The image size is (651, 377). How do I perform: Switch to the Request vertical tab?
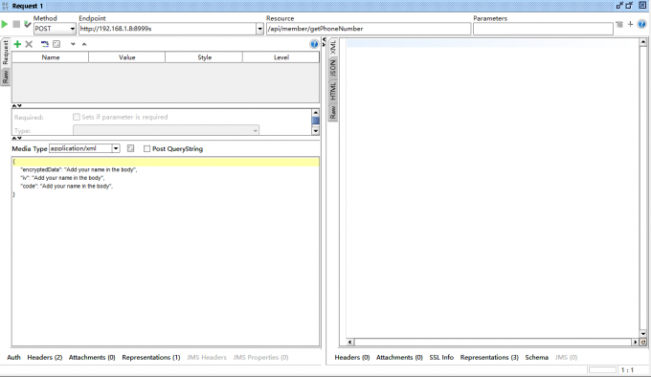pyautogui.click(x=6, y=53)
